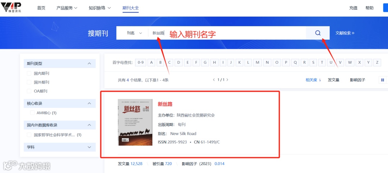Go to next results page arrow
388x173 pixels.
point(227,80)
